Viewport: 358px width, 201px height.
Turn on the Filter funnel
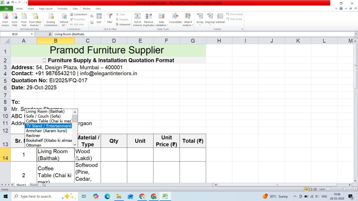[x=110, y=18]
